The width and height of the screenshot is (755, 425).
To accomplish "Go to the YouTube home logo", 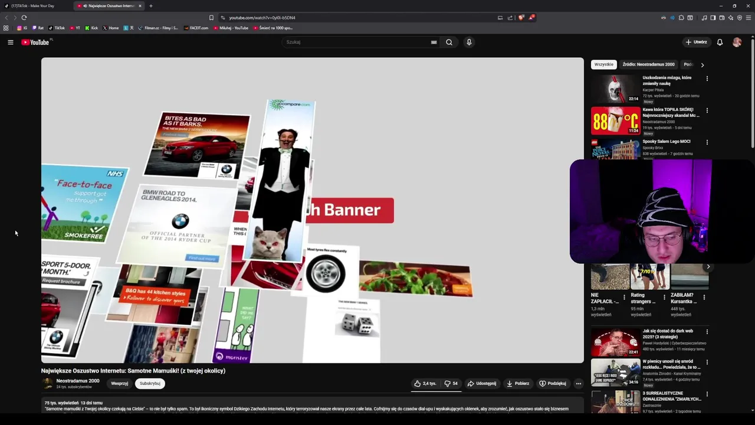I will click(x=35, y=42).
